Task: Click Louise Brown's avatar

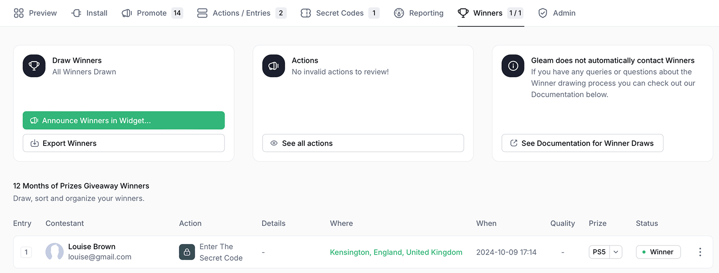Action: pyautogui.click(x=55, y=252)
